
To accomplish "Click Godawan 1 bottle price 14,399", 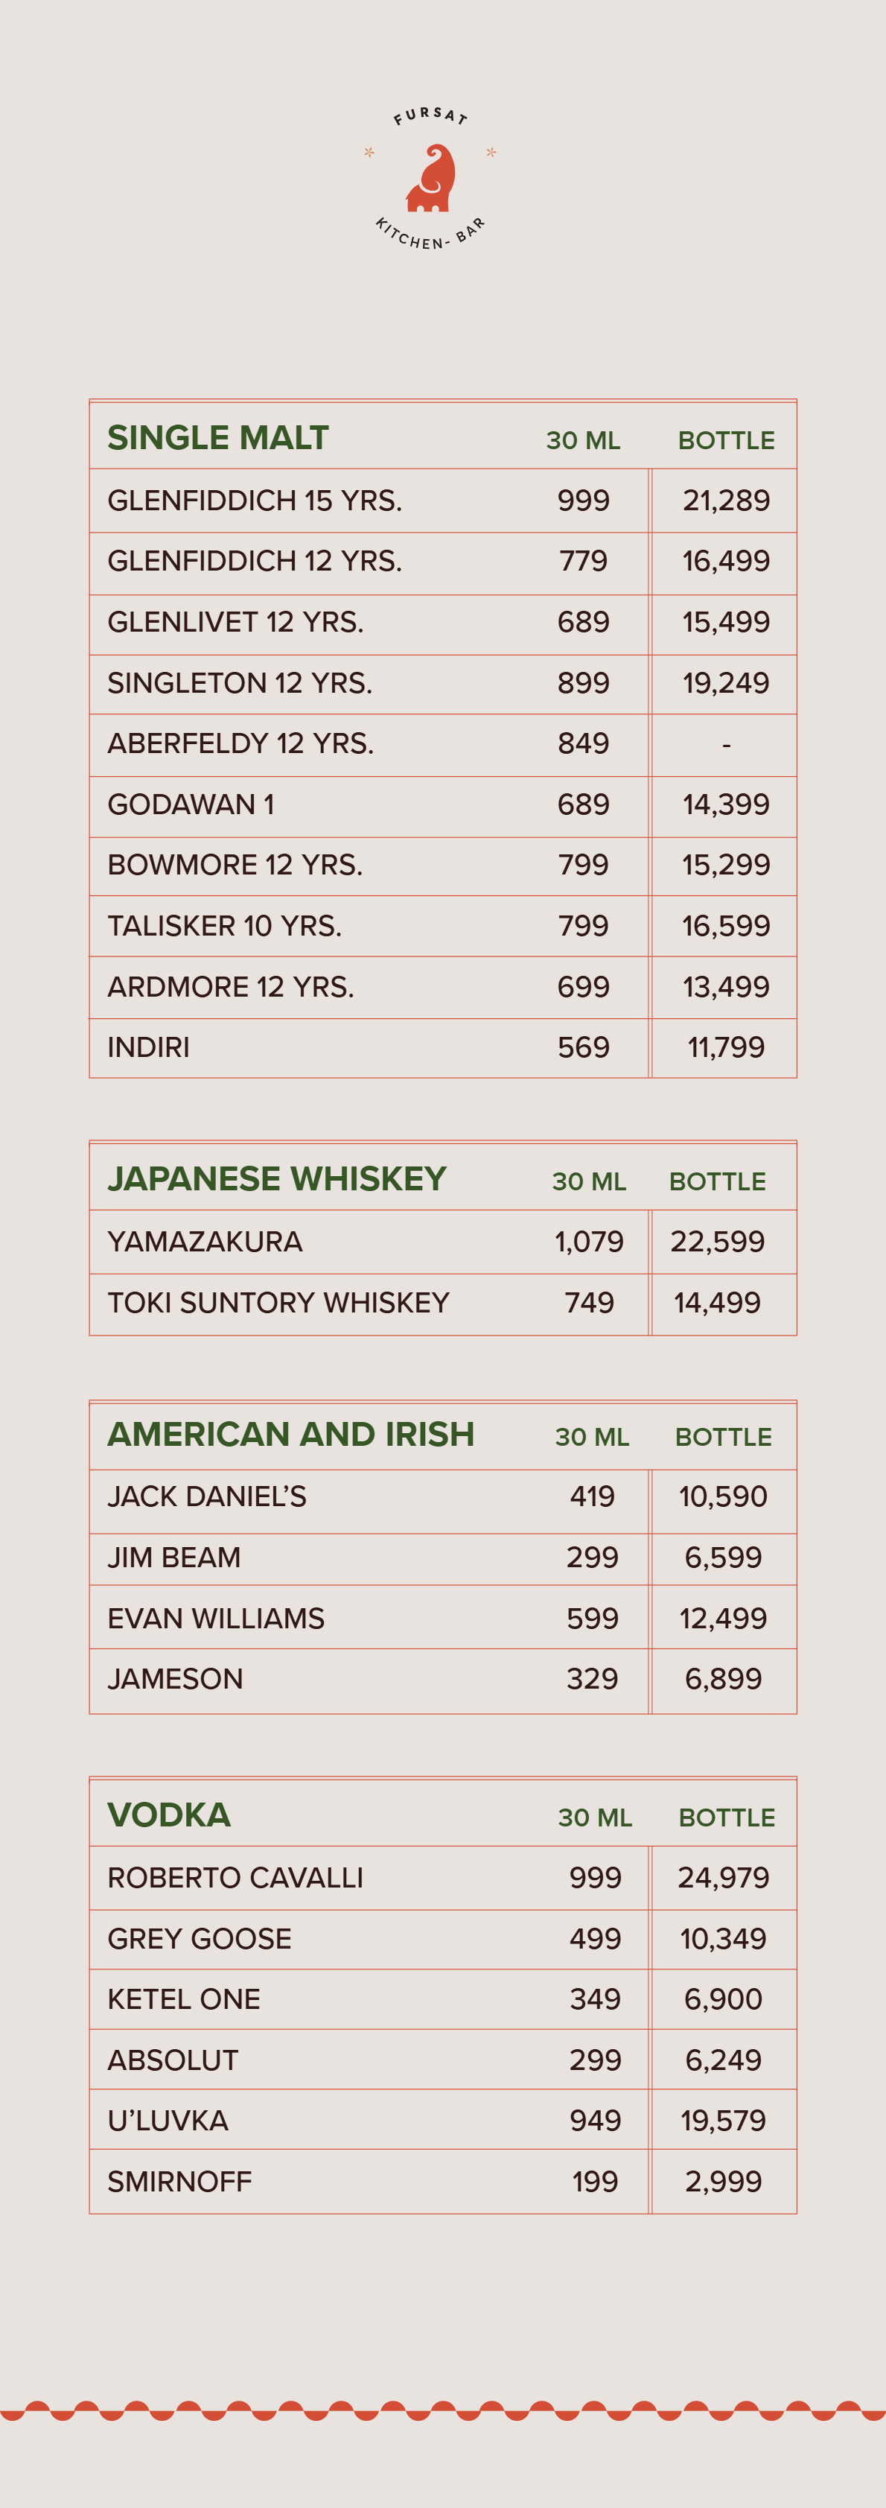I will [725, 804].
